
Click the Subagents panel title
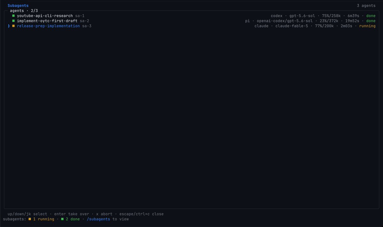click(x=18, y=5)
